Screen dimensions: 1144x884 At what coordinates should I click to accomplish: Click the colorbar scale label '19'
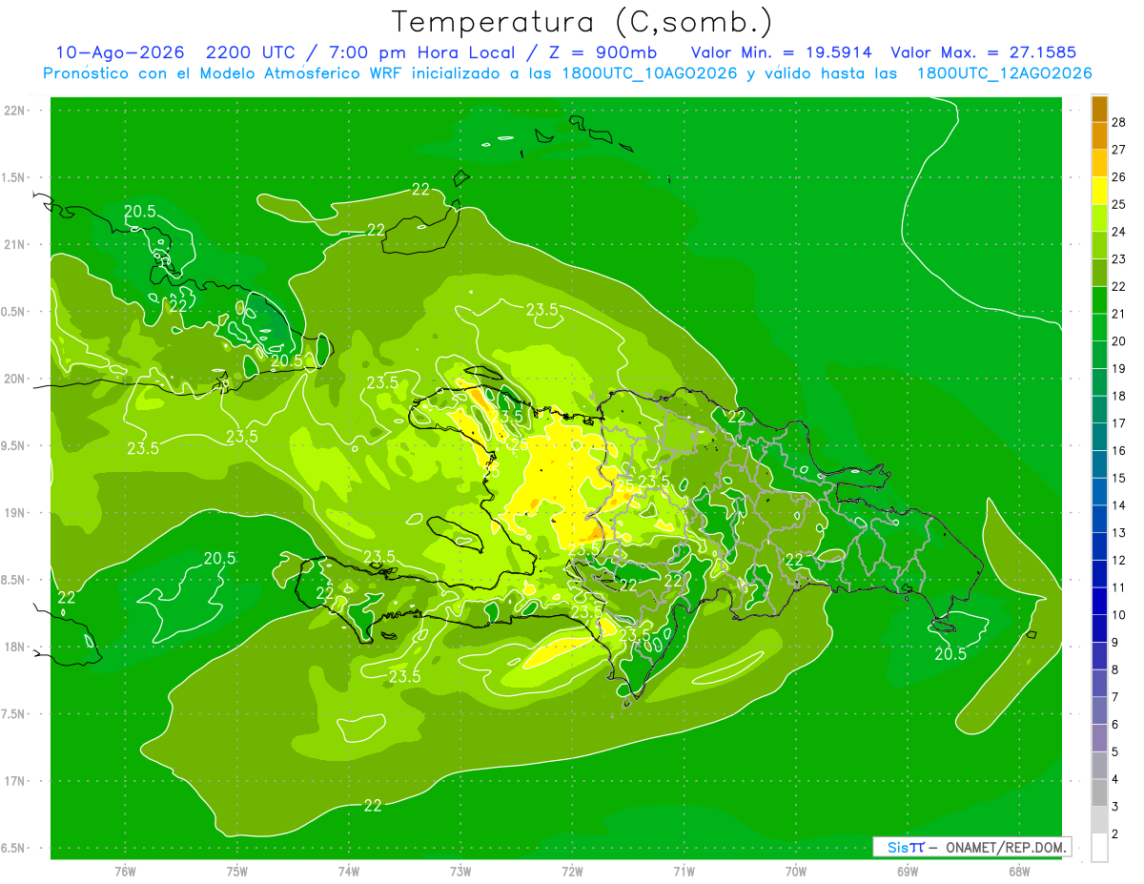(1119, 368)
